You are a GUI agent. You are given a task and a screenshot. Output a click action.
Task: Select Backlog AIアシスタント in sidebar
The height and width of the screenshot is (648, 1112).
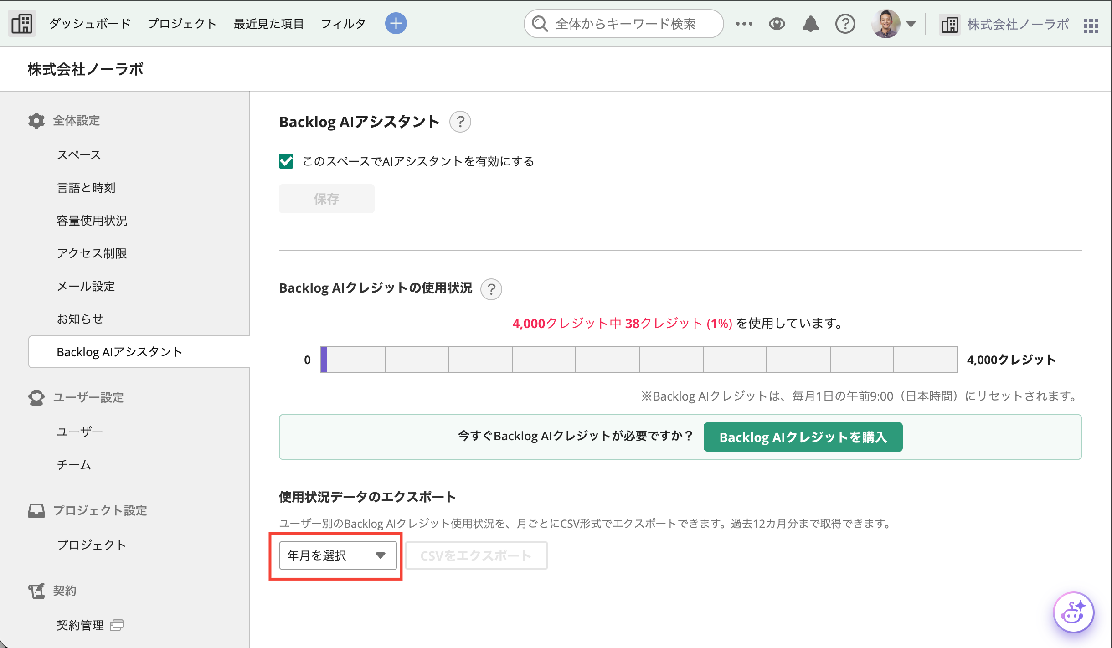[x=139, y=352]
